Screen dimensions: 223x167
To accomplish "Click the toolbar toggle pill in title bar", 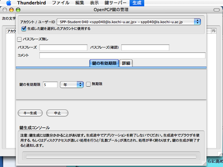I will [216, 10].
